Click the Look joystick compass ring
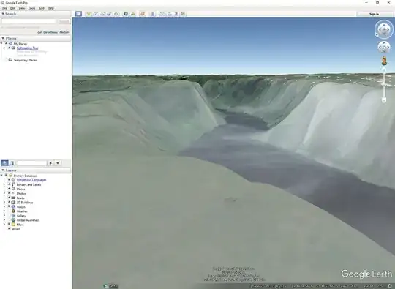The width and height of the screenshot is (395, 289). 384,29
